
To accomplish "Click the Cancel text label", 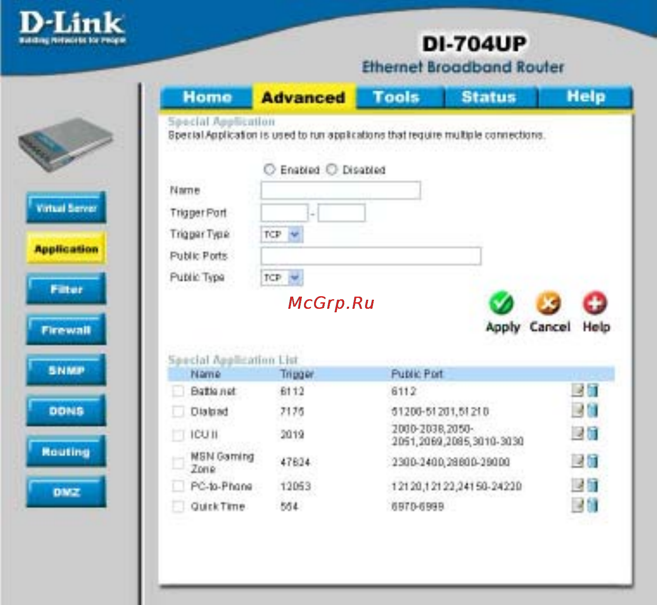I will point(550,327).
